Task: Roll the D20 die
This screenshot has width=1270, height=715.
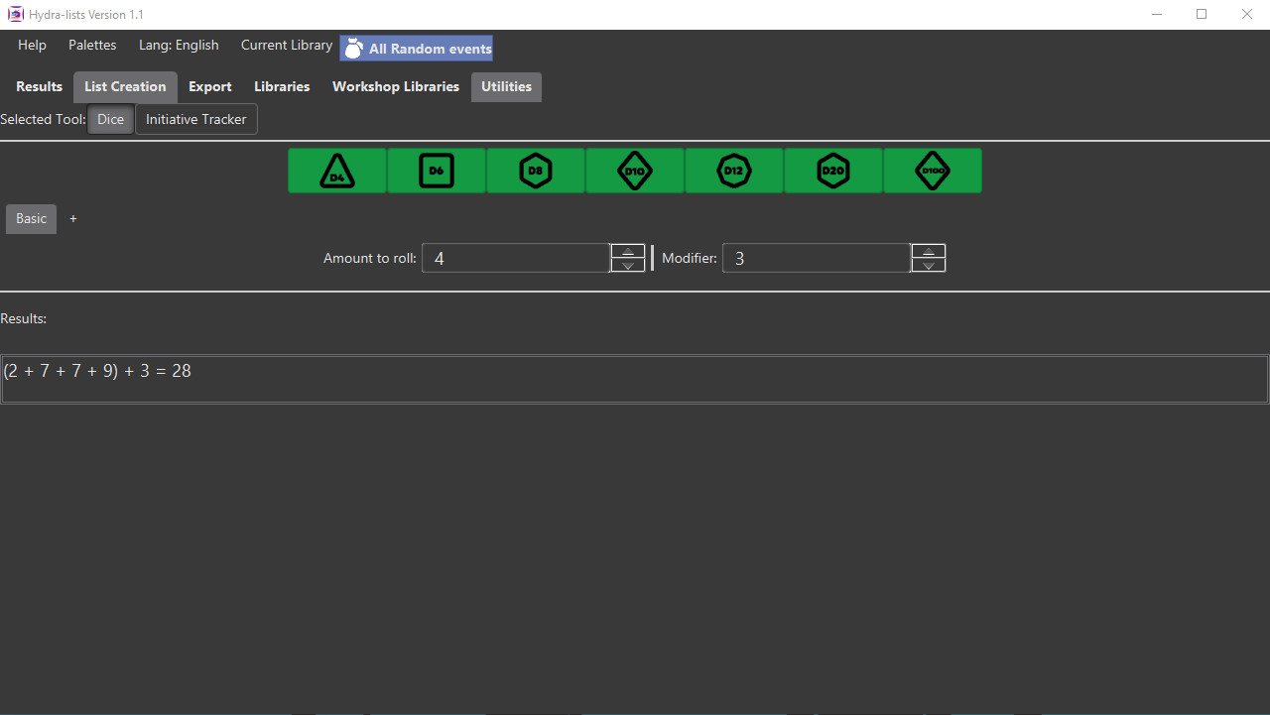Action: [832, 170]
